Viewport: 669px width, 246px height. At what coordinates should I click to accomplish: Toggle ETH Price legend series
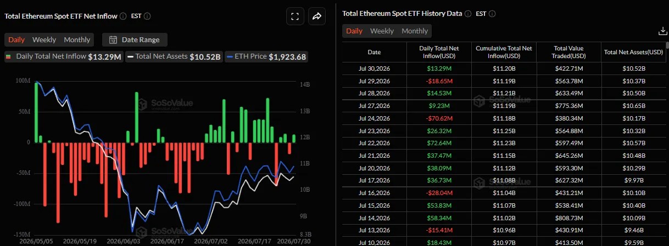tap(266, 56)
